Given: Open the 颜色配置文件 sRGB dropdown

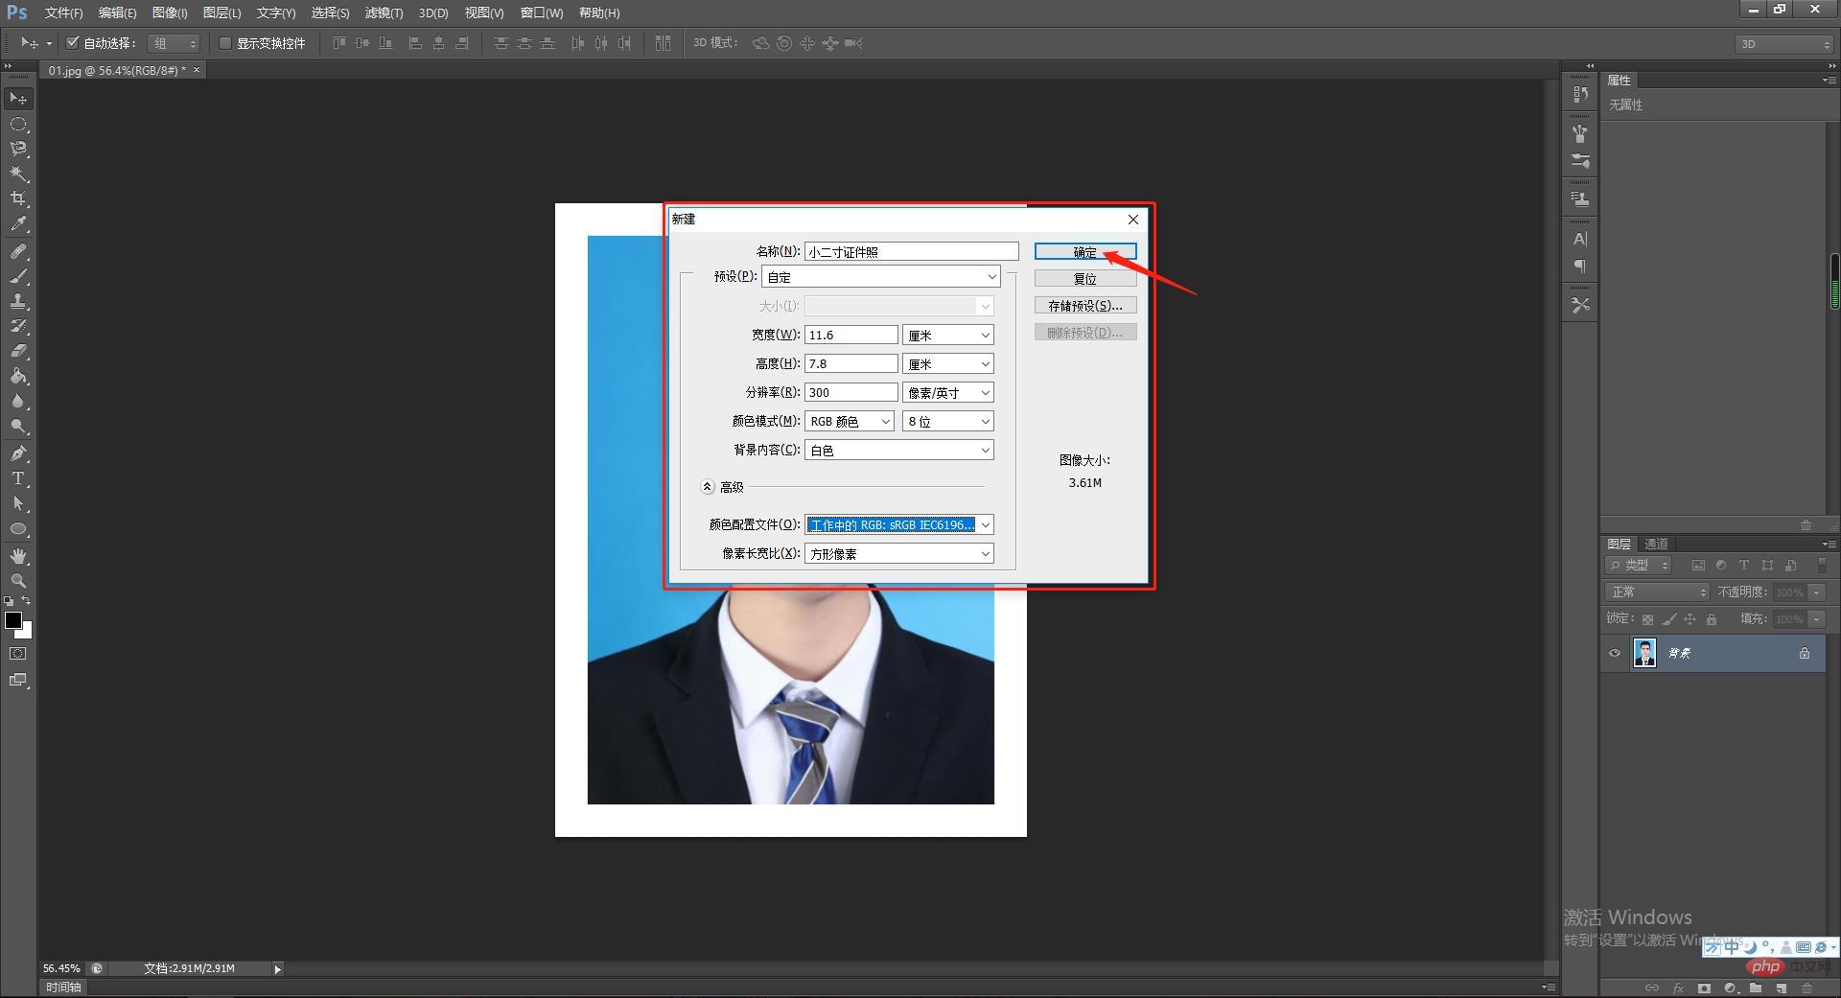Looking at the screenshot, I should tap(899, 524).
